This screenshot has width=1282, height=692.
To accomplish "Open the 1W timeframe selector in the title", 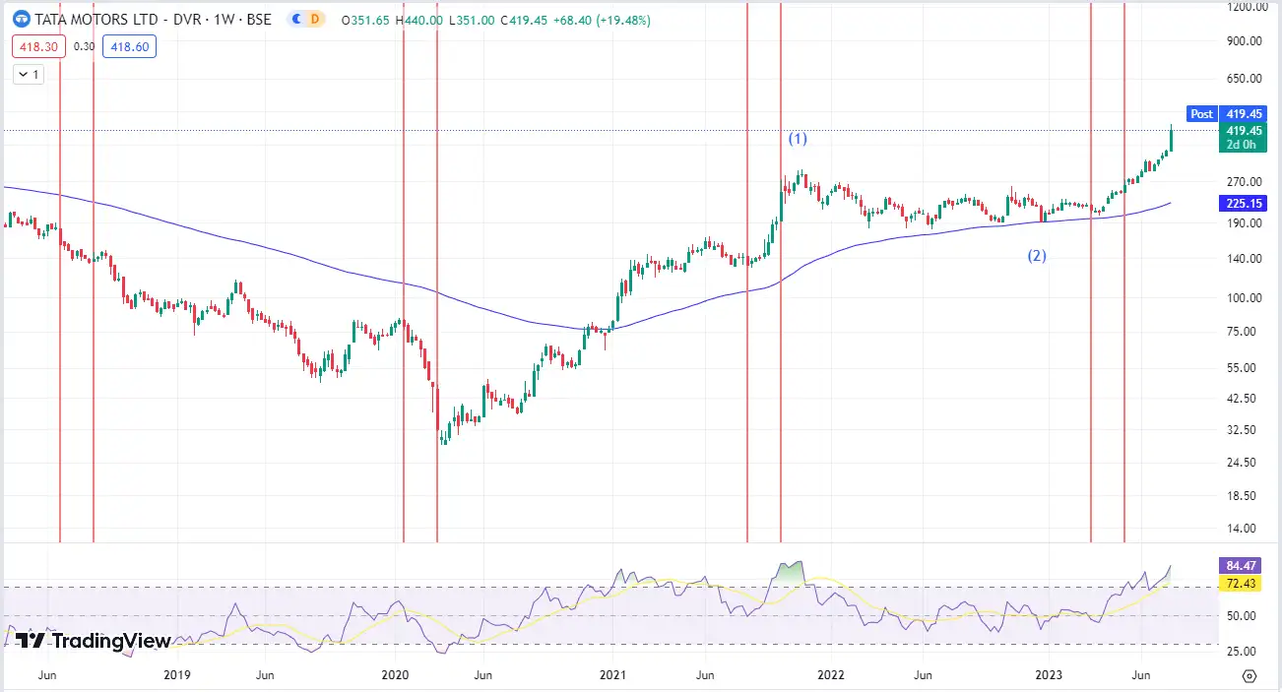I will [222, 19].
